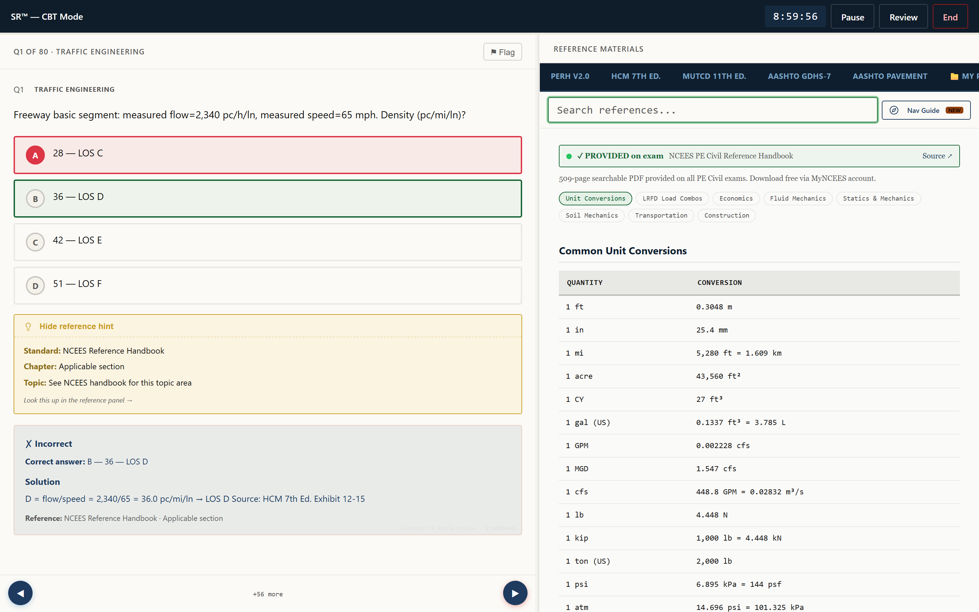The height and width of the screenshot is (612, 979).
Task: Click the QUANTITY column header
Action: point(585,283)
